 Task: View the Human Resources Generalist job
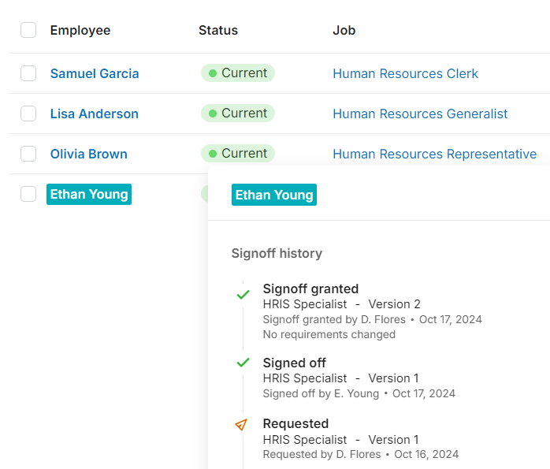[420, 114]
